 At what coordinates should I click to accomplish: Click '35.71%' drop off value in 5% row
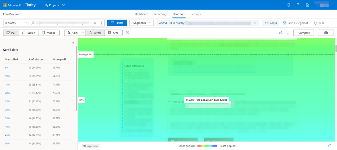point(56,68)
